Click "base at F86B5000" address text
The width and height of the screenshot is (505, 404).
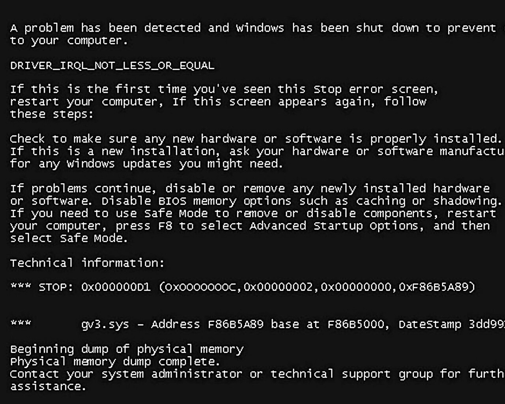click(329, 325)
